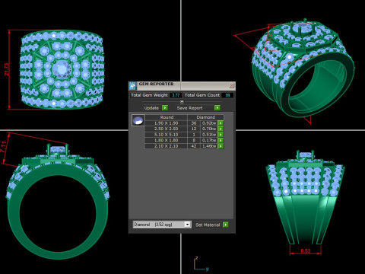This screenshot has width=365, height=274.
Task: Click the Total Gem Weight label
Action: (149, 95)
